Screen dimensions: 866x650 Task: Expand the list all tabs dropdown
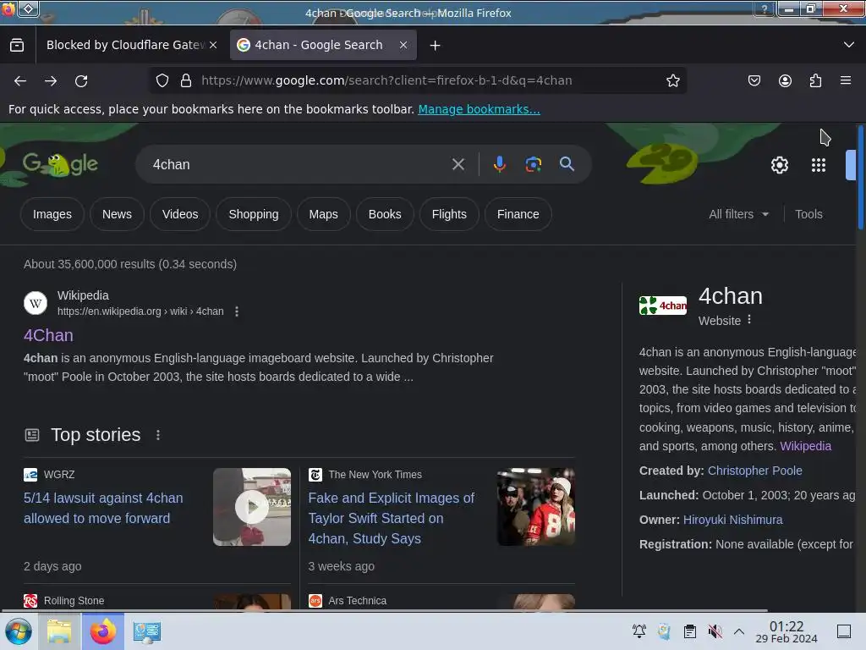coord(849,45)
